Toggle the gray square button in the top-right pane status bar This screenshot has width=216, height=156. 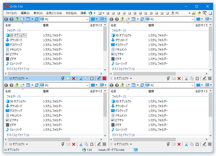[x=210, y=79]
